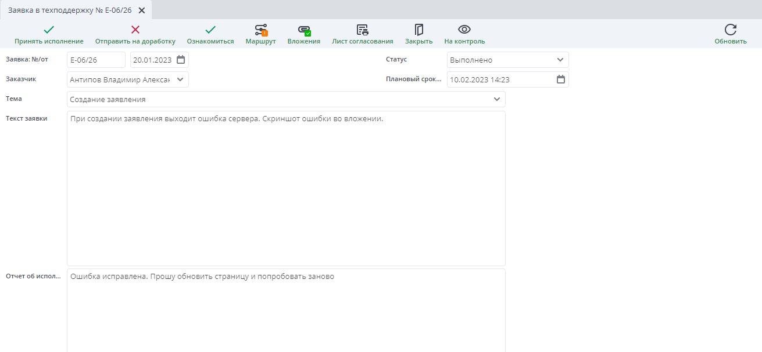Select the Заявка в техподдержку № E-06/26 tab
762x352 pixels.
70,10
